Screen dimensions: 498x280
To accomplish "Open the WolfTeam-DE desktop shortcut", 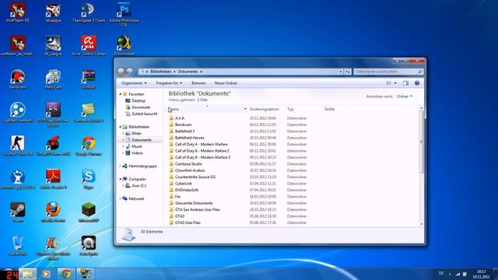I will pyautogui.click(x=17, y=12).
